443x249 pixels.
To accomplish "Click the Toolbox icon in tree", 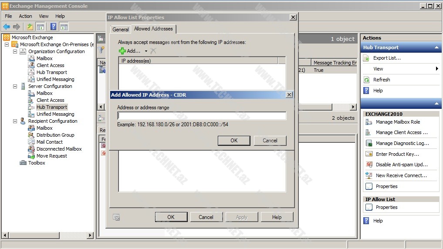I will pyautogui.click(x=23, y=163).
